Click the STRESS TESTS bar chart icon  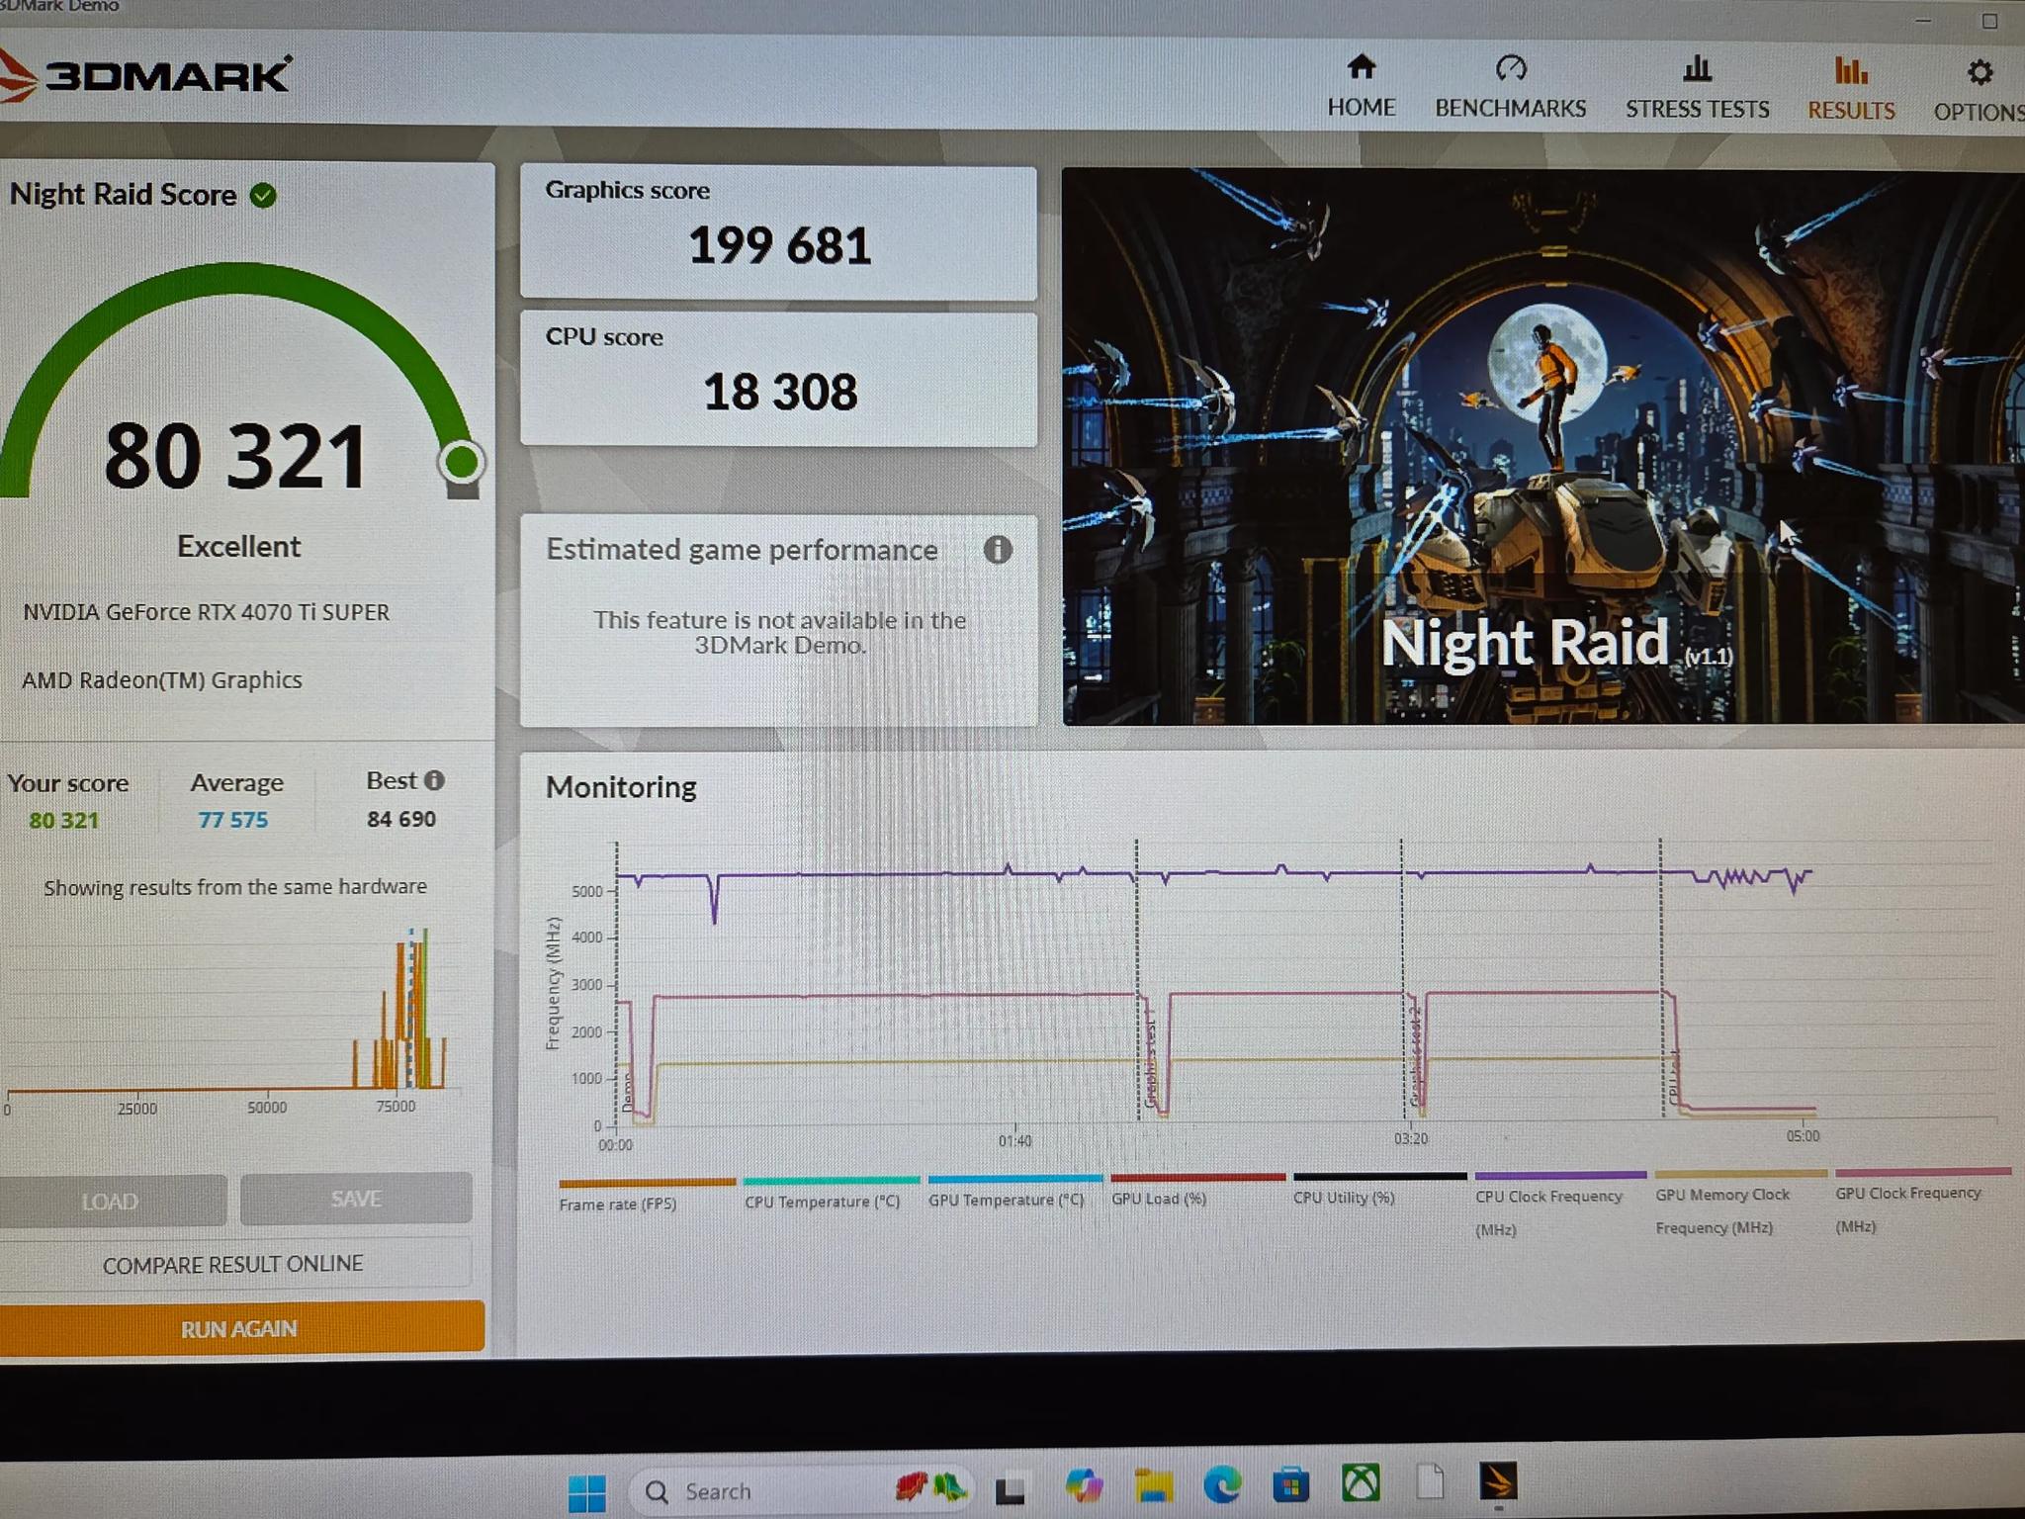click(1697, 69)
